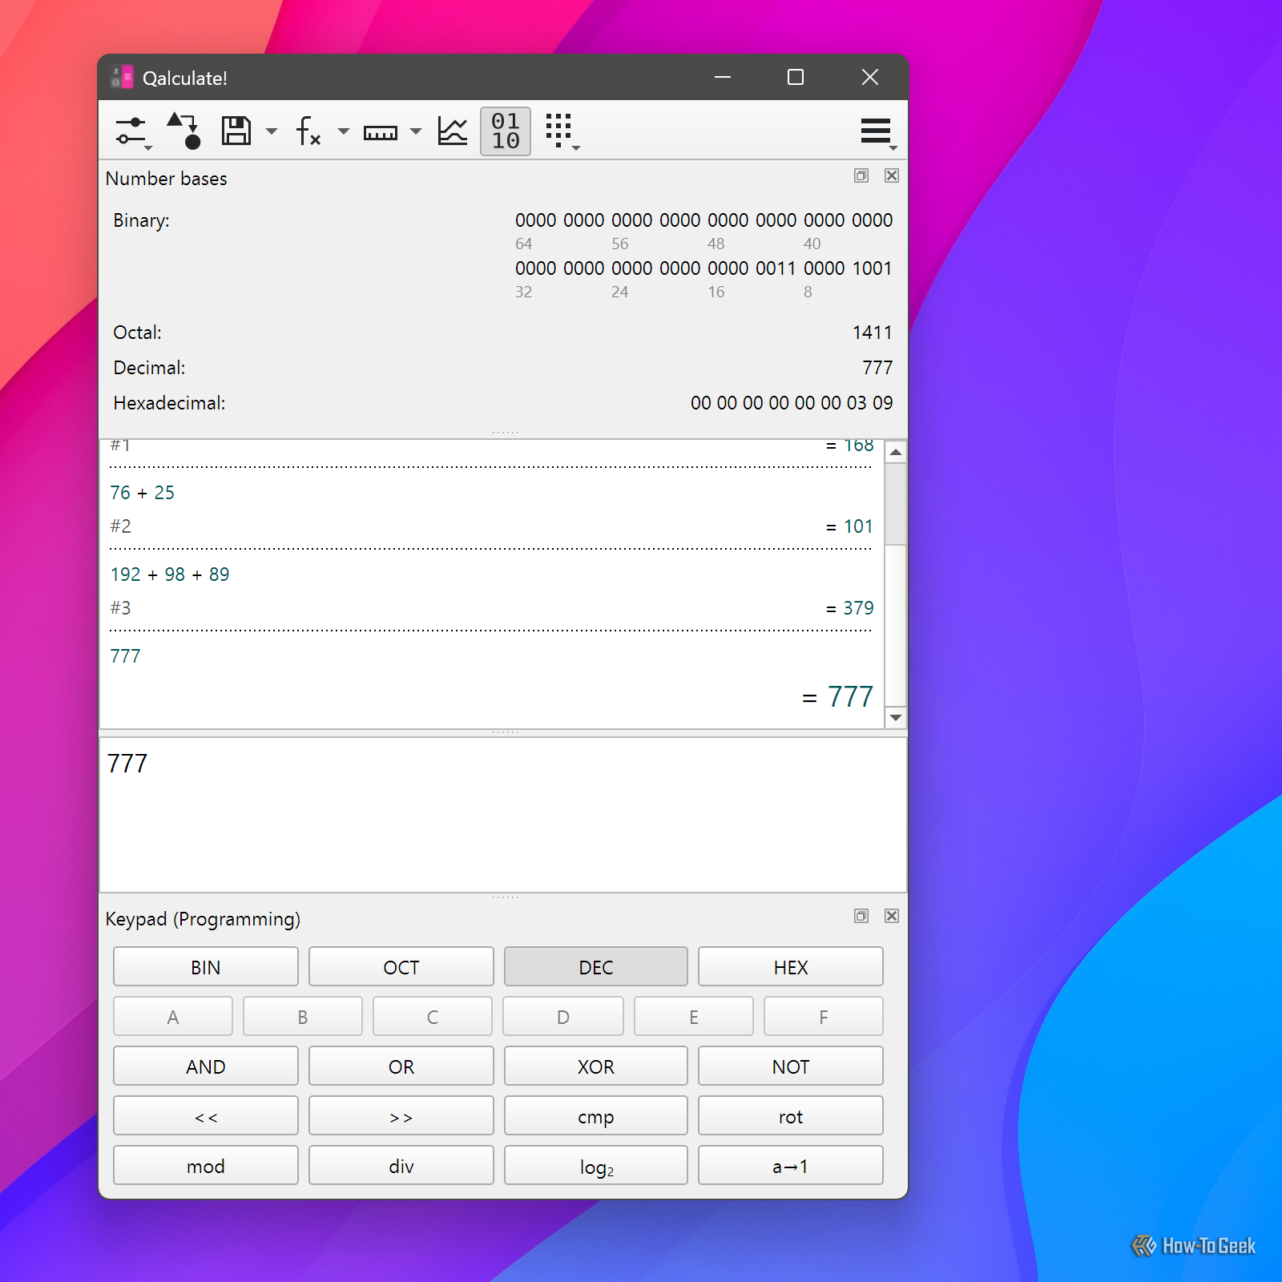Click the expression input field containing 777
The image size is (1282, 1282).
[503, 814]
